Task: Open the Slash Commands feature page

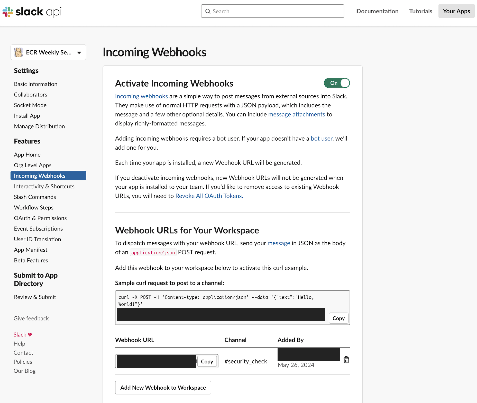Action: [x=35, y=197]
